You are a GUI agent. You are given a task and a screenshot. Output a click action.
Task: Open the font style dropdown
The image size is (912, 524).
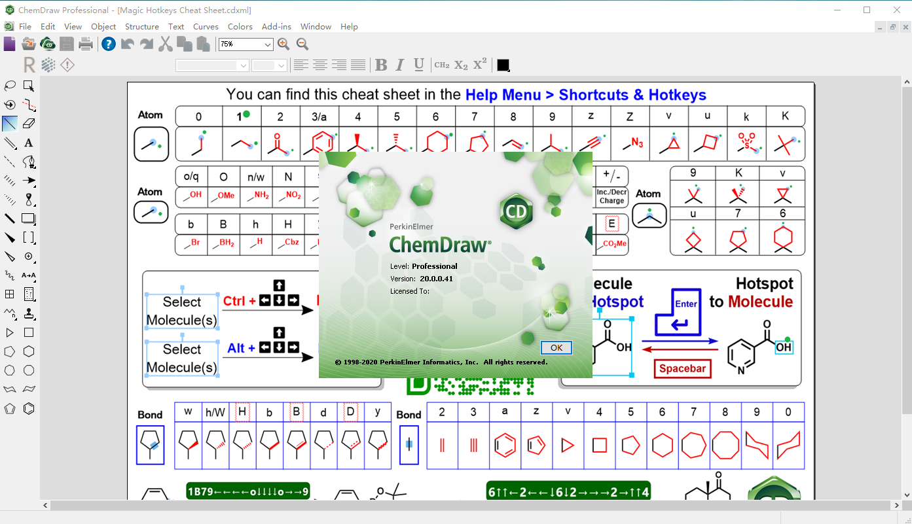pyautogui.click(x=243, y=65)
